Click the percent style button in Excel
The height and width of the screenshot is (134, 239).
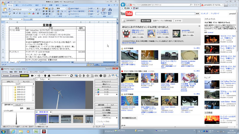pos(62,11)
